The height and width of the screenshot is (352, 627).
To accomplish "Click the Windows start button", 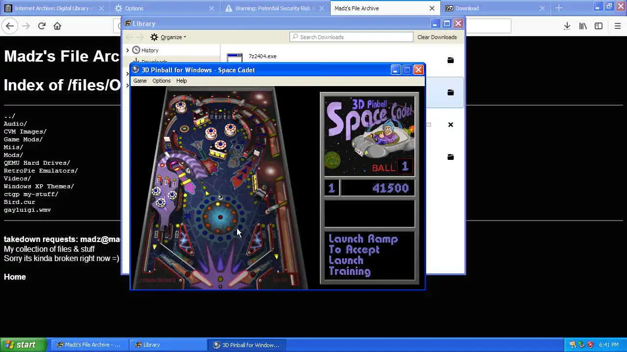I will point(24,345).
